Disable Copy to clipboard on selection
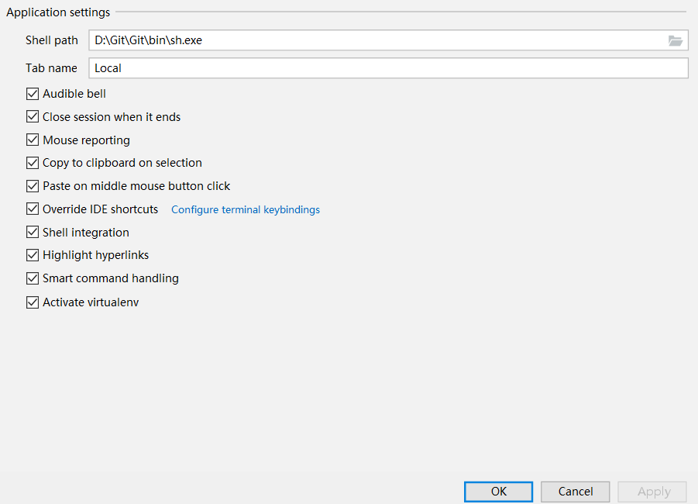Image resolution: width=698 pixels, height=504 pixels. coord(33,163)
